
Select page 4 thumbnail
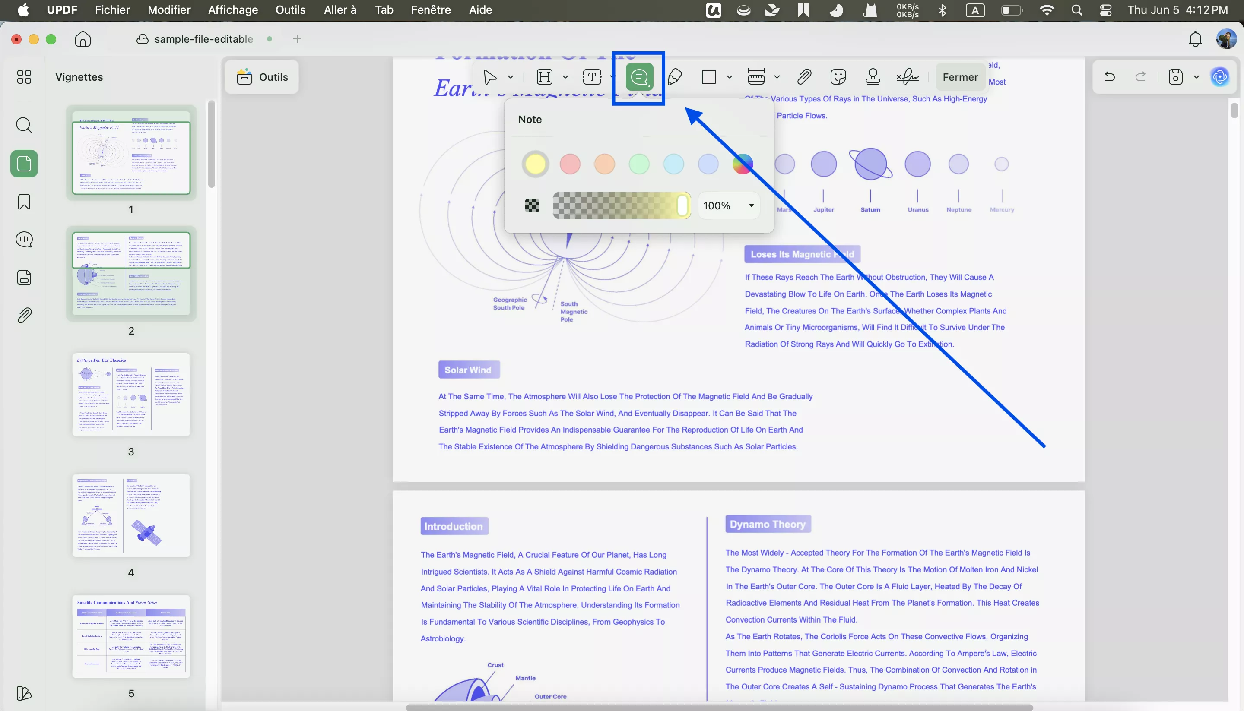131,515
